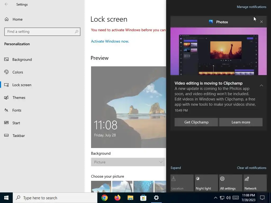Click the Background picture icon in sidebar
Screen dimensions: 271x203
6,59
